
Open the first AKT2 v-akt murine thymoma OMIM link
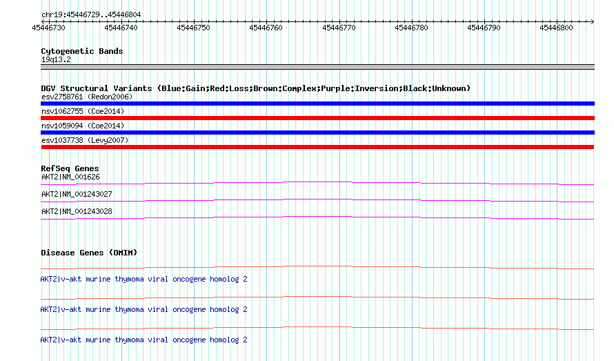tap(143, 279)
